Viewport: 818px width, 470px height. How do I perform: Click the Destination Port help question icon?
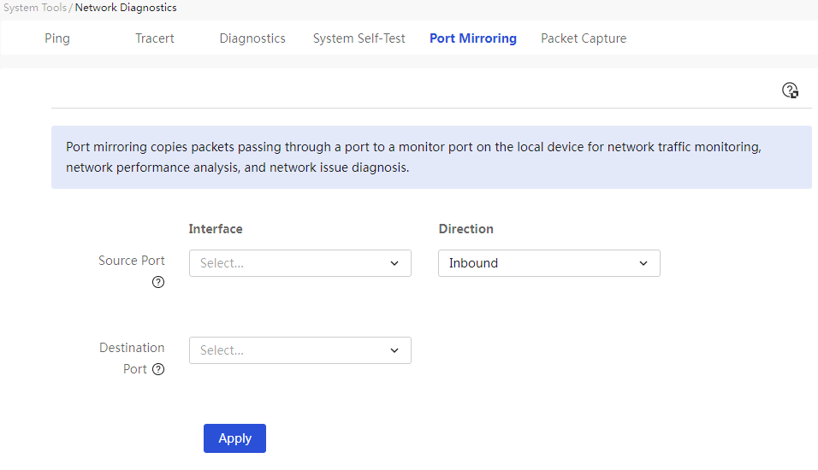(x=158, y=369)
